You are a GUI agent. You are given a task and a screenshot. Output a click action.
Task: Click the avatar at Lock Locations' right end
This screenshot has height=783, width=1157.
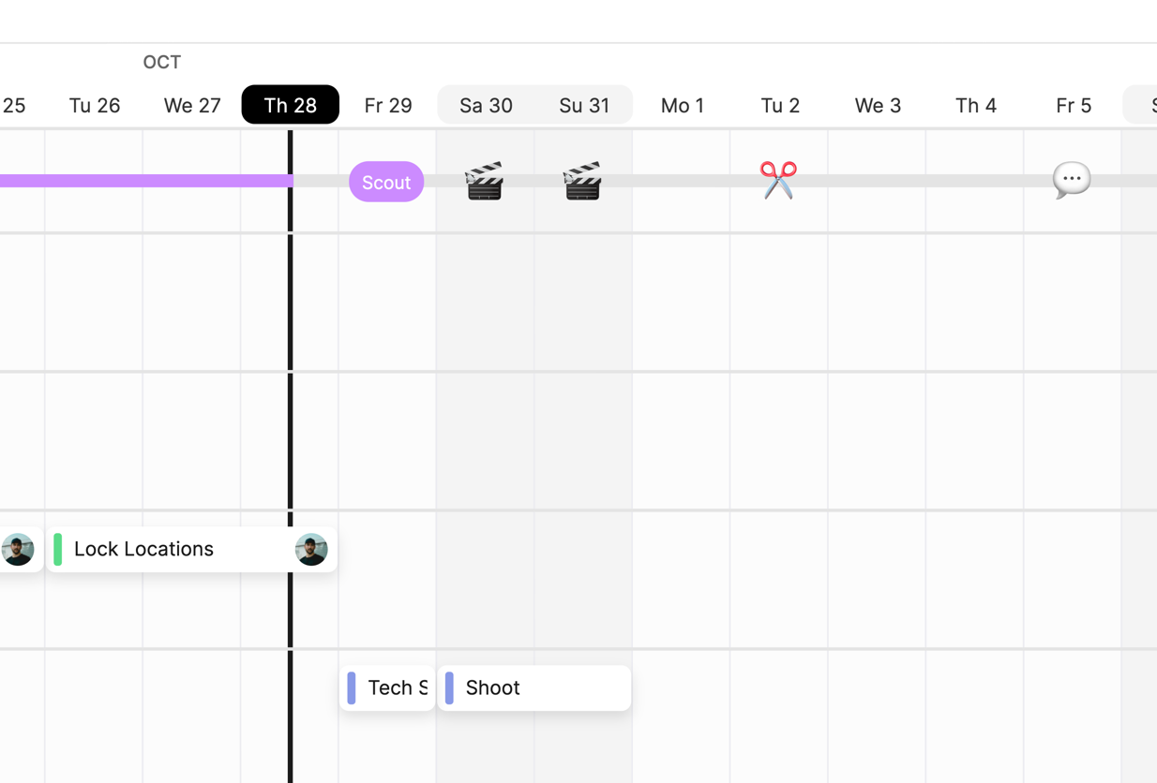[x=311, y=550]
